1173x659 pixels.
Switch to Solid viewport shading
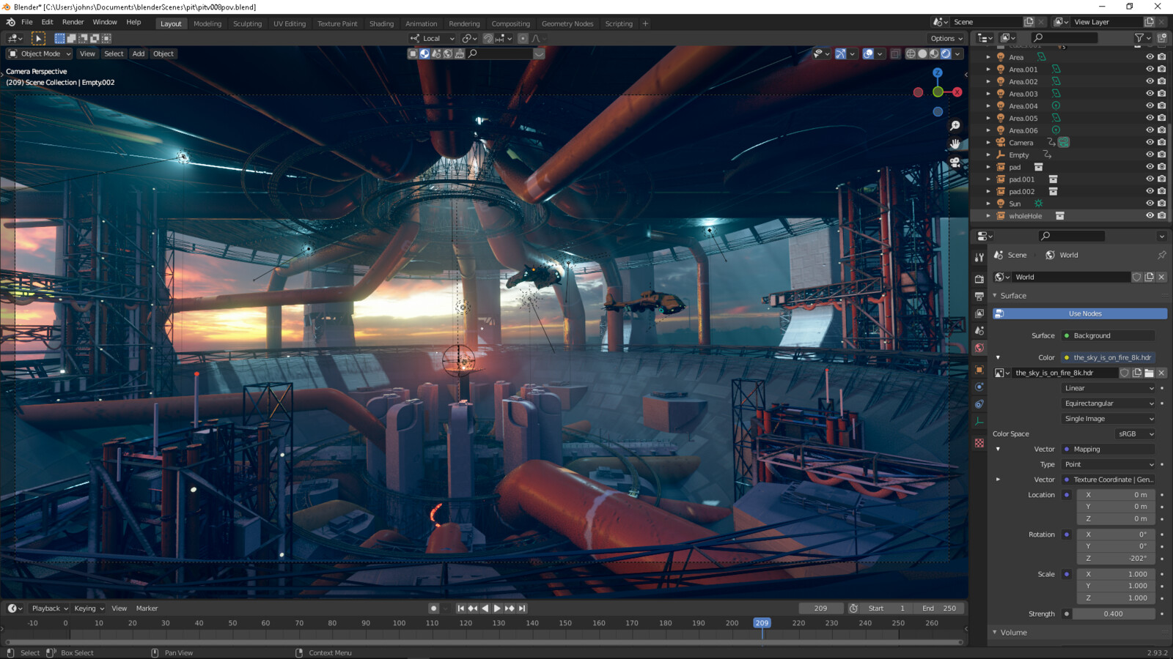(922, 53)
